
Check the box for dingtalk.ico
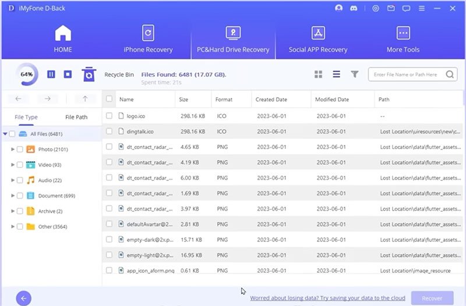coord(109,131)
